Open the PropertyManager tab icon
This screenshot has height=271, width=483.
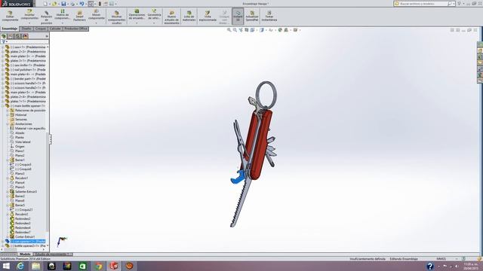[x=11, y=36]
